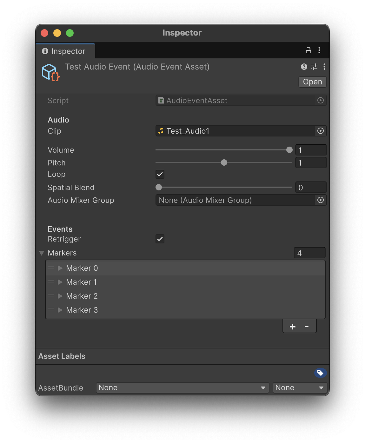Viewport: 365px width, 443px height.
Task: Click the Events section header
Action: click(x=60, y=229)
